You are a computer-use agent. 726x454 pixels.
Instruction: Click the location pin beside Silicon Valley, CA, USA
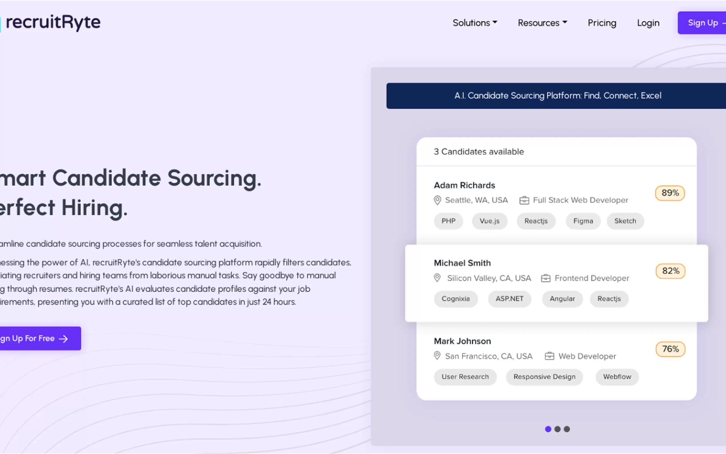tap(437, 278)
